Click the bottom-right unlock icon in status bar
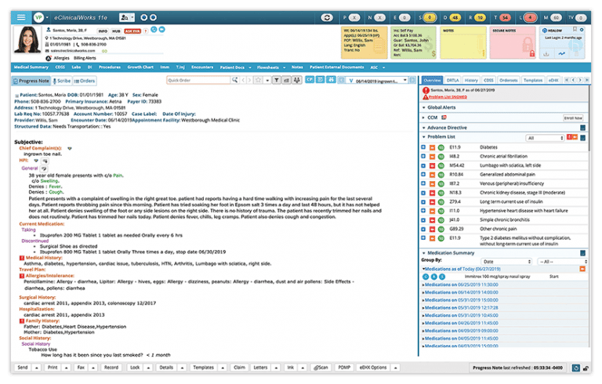Image resolution: width=602 pixels, height=384 pixels. tap(586, 368)
